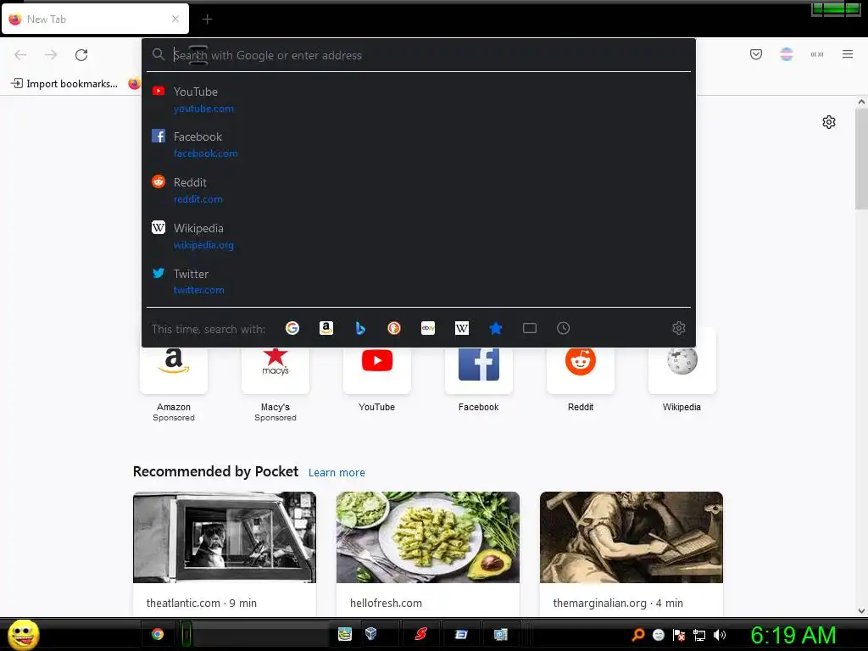Open theatlantic.com Pocket story card
This screenshot has height=651, width=868.
pyautogui.click(x=225, y=554)
